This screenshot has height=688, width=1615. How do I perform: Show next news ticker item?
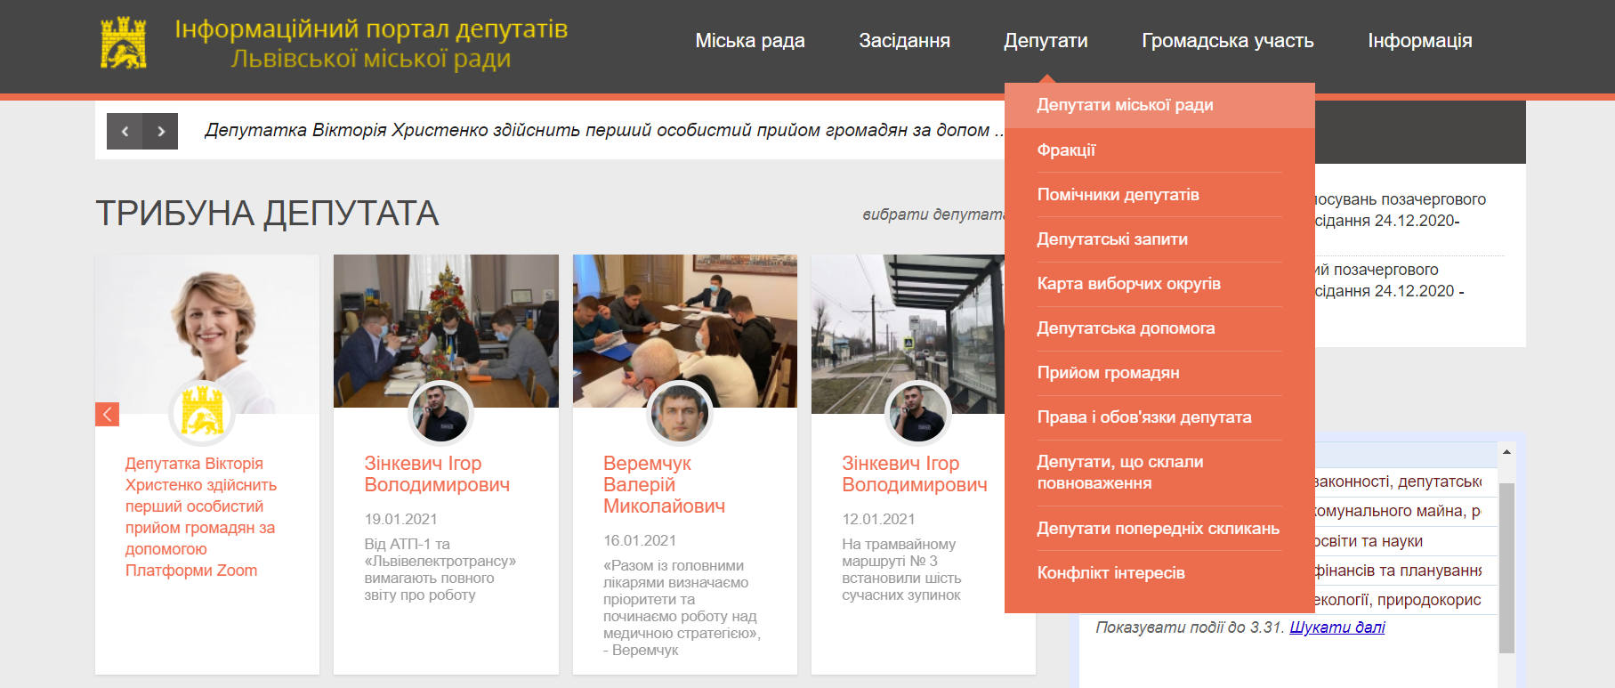coord(161,131)
